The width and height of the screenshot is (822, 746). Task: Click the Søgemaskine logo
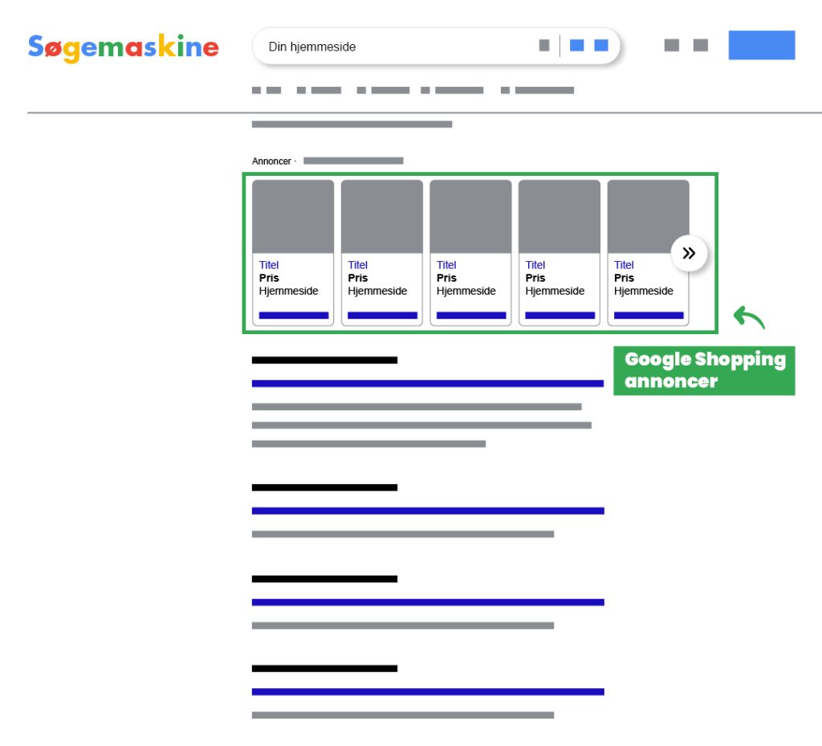(123, 46)
